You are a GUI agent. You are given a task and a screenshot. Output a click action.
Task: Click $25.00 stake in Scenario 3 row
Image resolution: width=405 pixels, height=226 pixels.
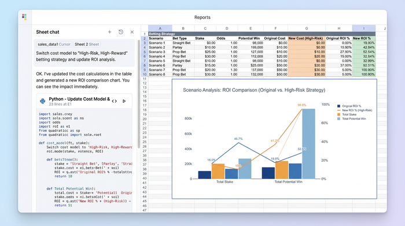coord(205,52)
